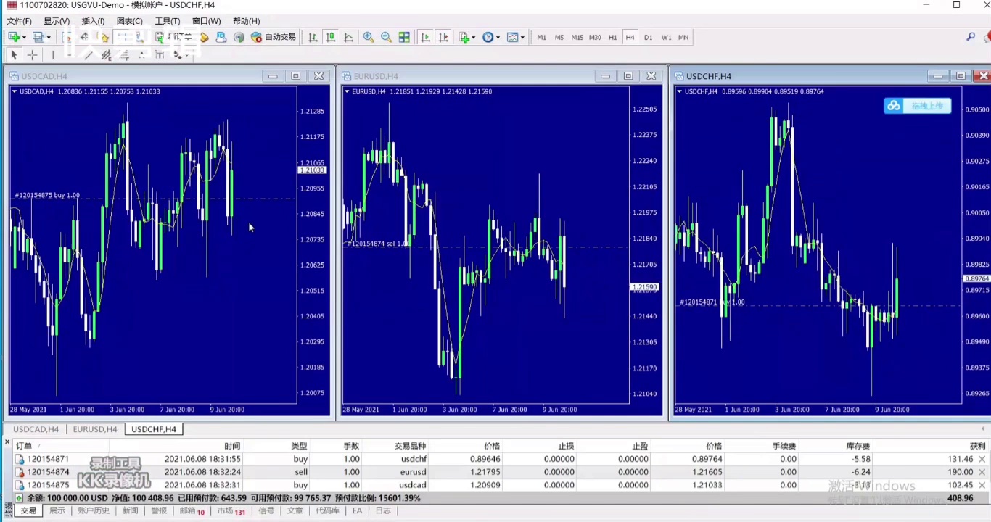Click the add indicators icon
Viewport: 991px width, 522px height.
464,37
